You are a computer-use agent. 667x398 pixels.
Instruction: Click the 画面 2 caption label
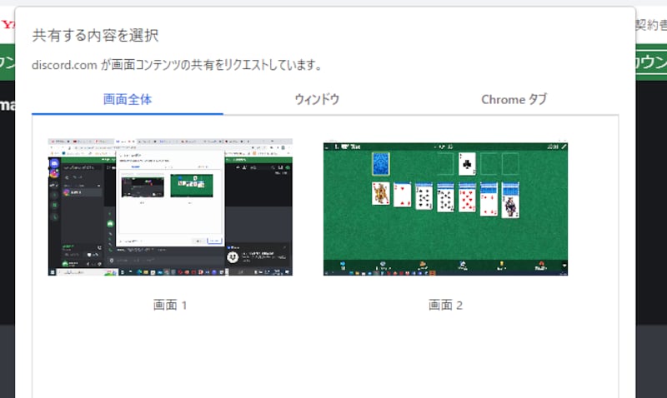(x=445, y=305)
